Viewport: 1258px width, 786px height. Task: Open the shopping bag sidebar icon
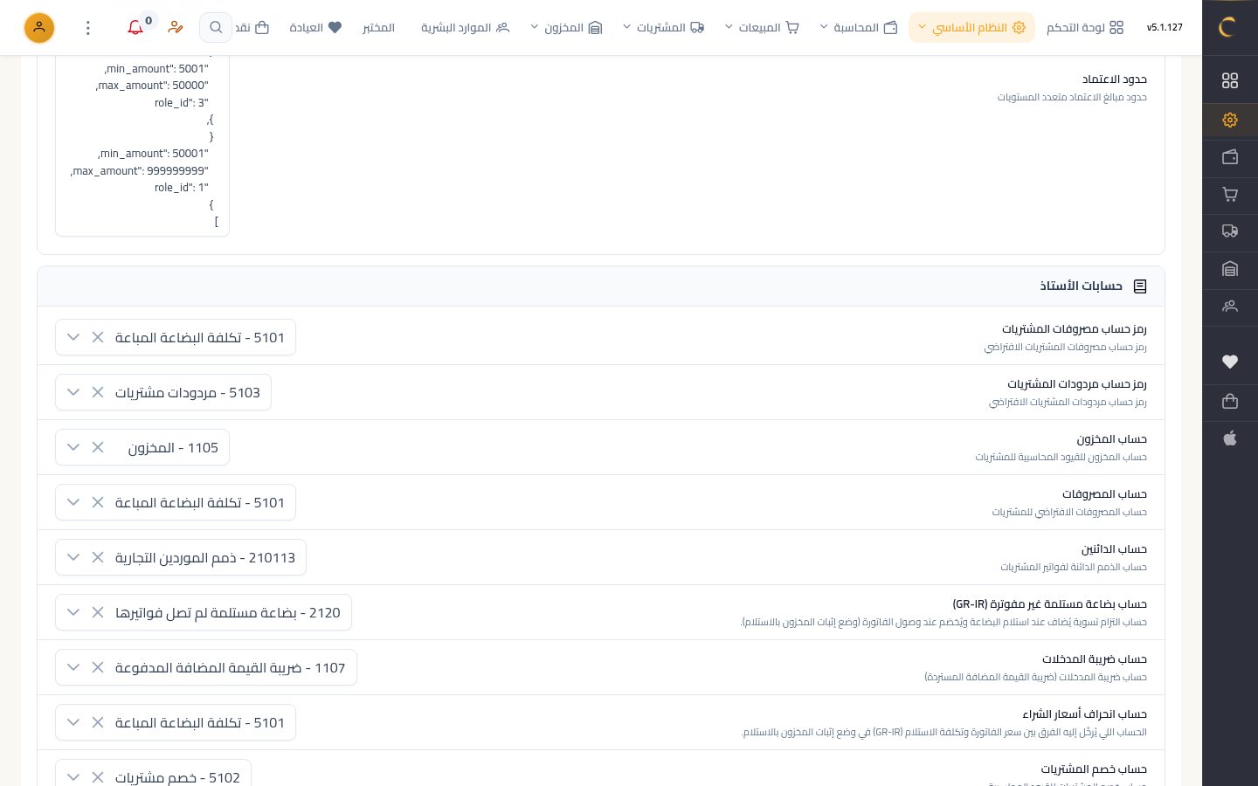point(1230,402)
